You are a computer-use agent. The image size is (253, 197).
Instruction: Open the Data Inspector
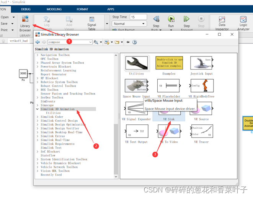coord(222,23)
